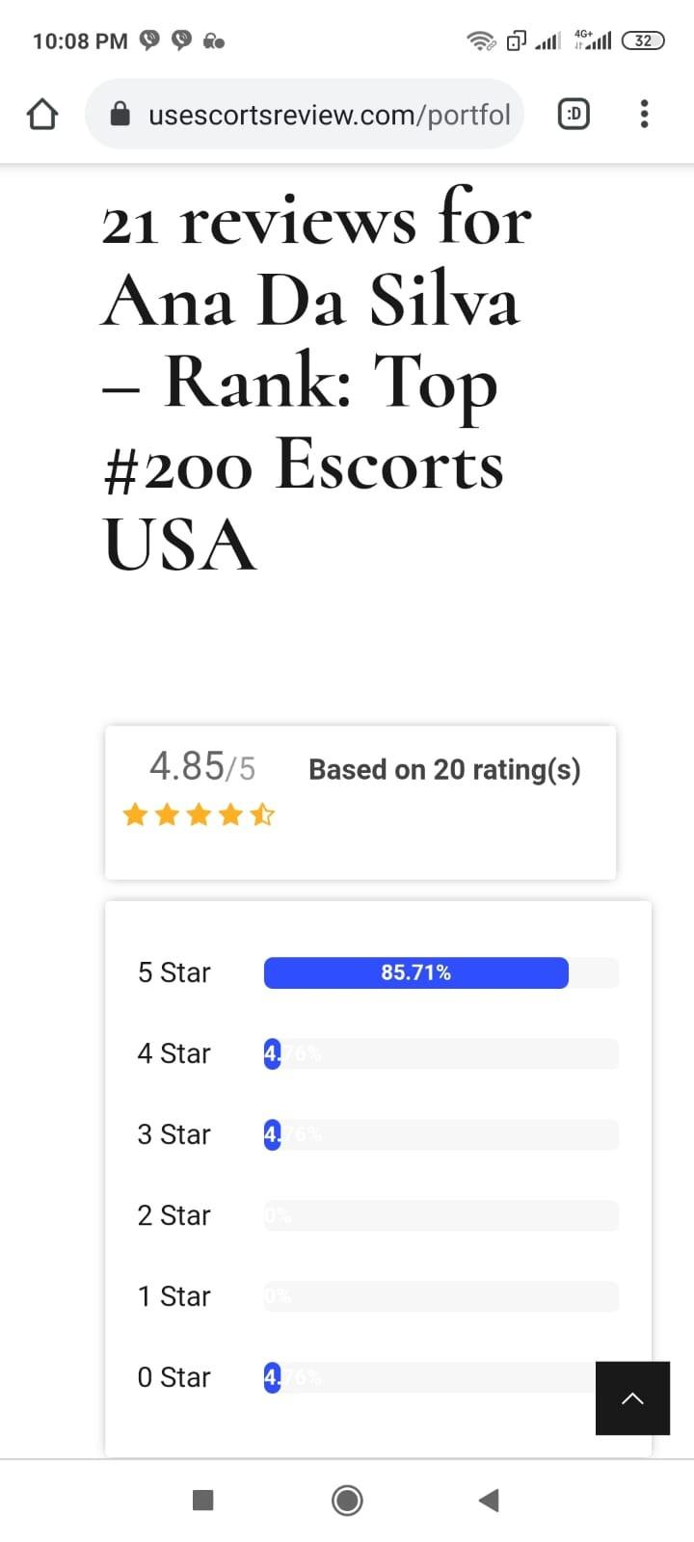
Task: Open the Chrome three-dot menu
Action: point(644,115)
